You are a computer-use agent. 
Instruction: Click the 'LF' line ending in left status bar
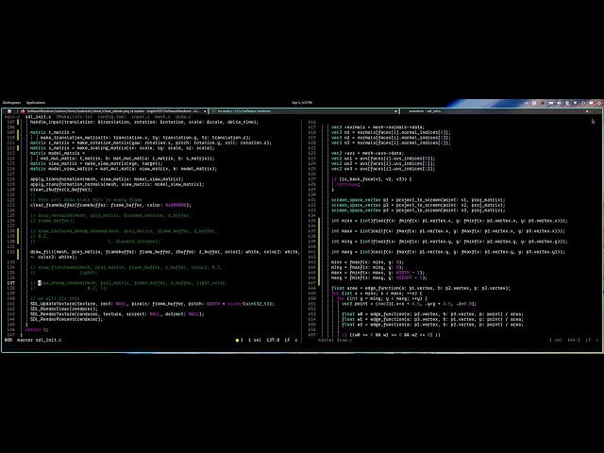click(x=287, y=340)
